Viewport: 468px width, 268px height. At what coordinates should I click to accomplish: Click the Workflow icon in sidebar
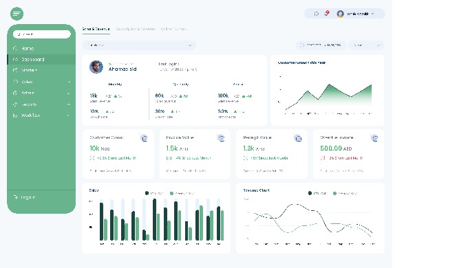pos(15,115)
